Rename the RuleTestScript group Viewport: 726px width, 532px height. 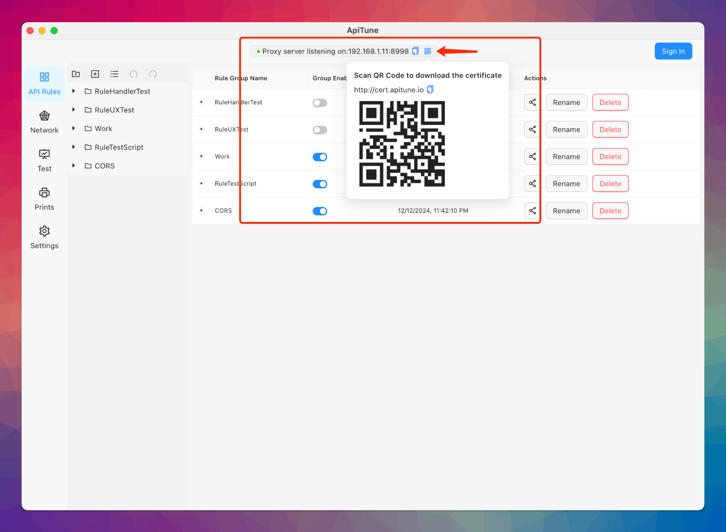click(566, 184)
